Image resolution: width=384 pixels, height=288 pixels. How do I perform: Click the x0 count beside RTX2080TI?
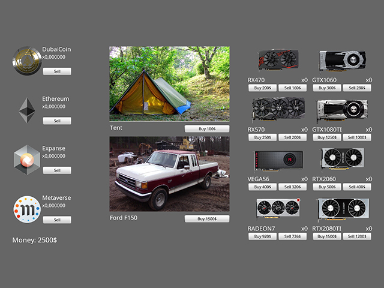click(369, 229)
